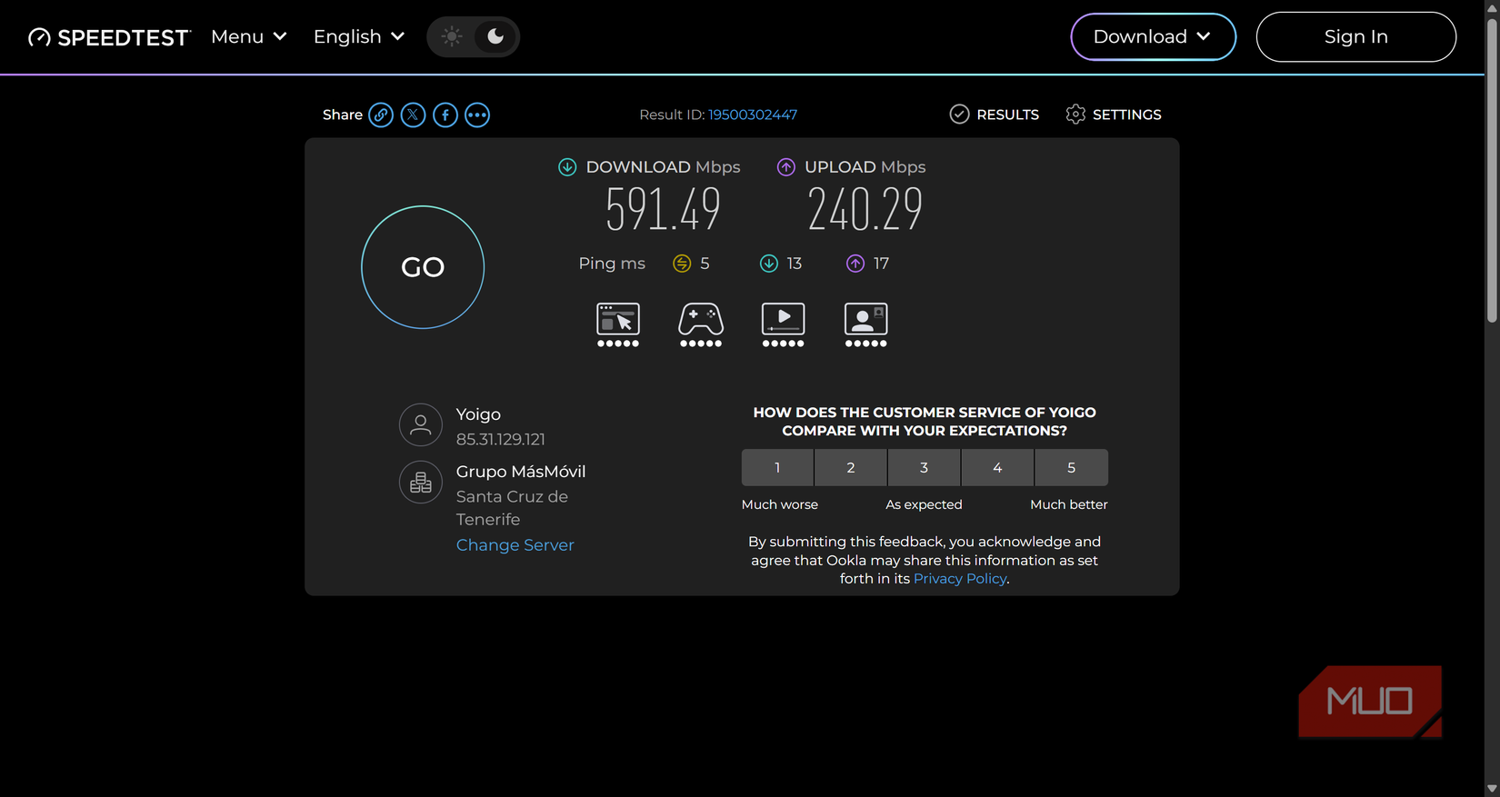Open the Results page

point(994,115)
